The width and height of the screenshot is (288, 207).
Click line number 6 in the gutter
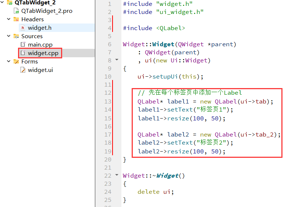coord(110,44)
